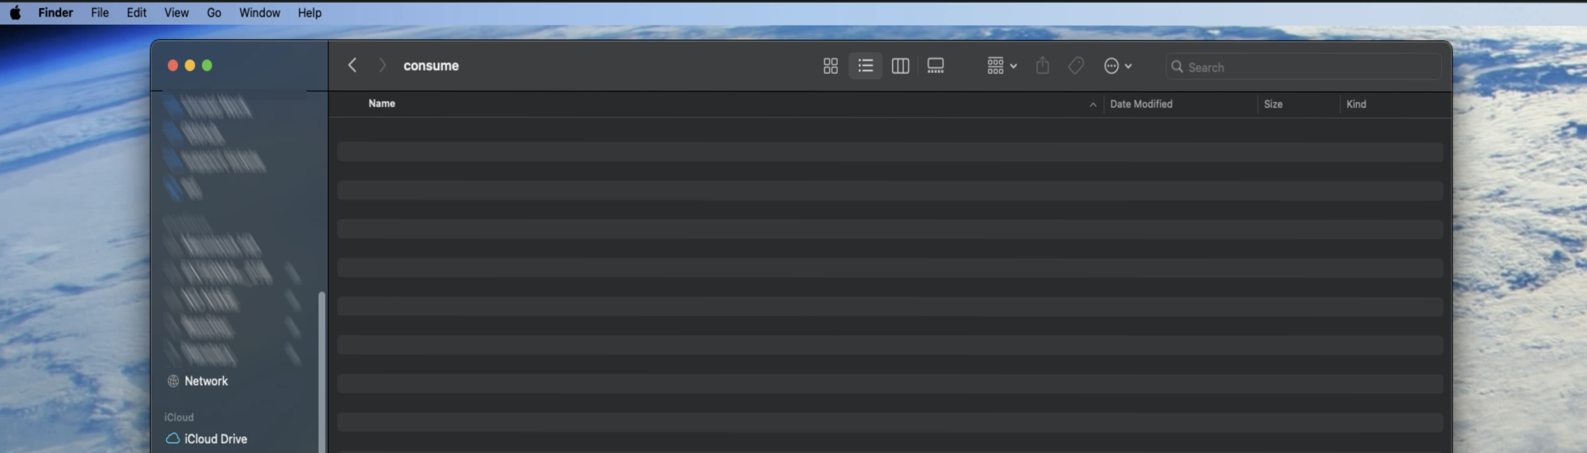The height and width of the screenshot is (453, 1587).
Task: Open the Apple menu
Action: point(16,12)
